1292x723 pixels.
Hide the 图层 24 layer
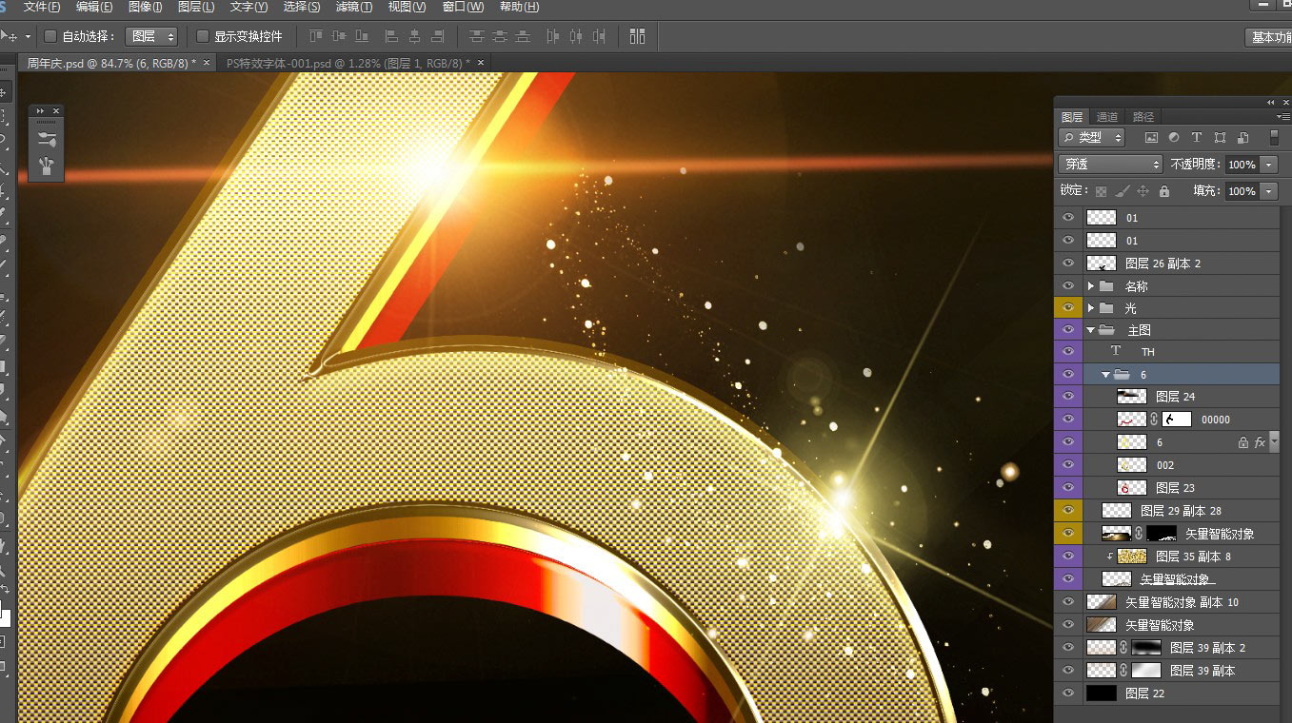(x=1067, y=397)
